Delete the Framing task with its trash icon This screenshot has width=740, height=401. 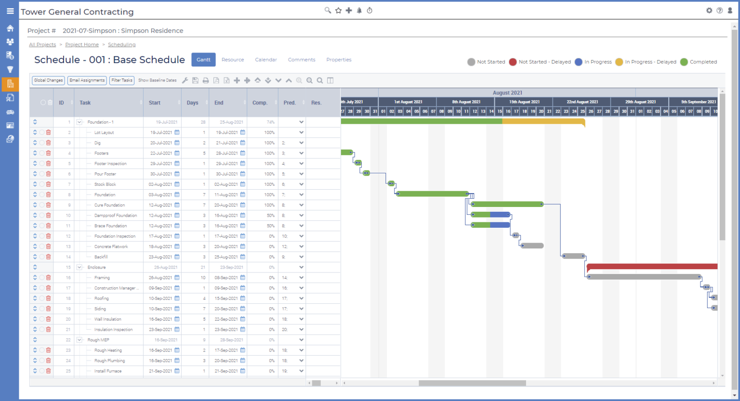tap(48, 277)
